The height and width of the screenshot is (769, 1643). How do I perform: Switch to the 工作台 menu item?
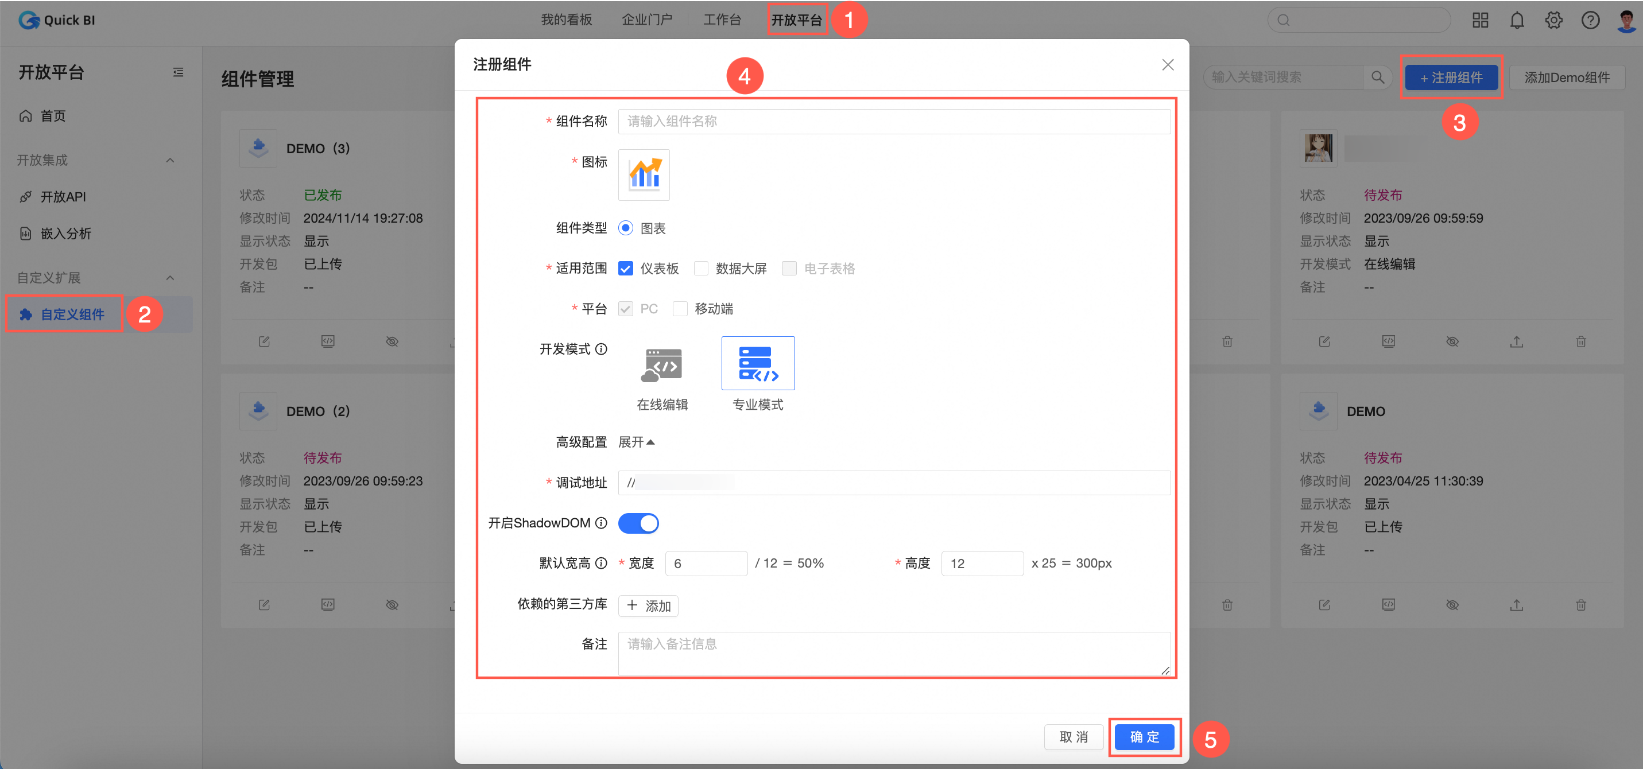point(722,19)
